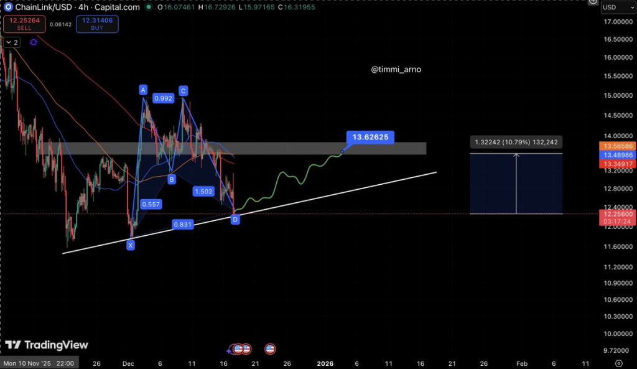Expand the lot size dropdown showing 2
The height and width of the screenshot is (369, 637).
point(11,42)
